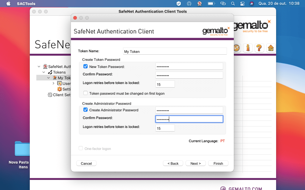Click the Administrator Password field
Image resolution: width=305 pixels, height=190 pixels.
tap(189, 110)
